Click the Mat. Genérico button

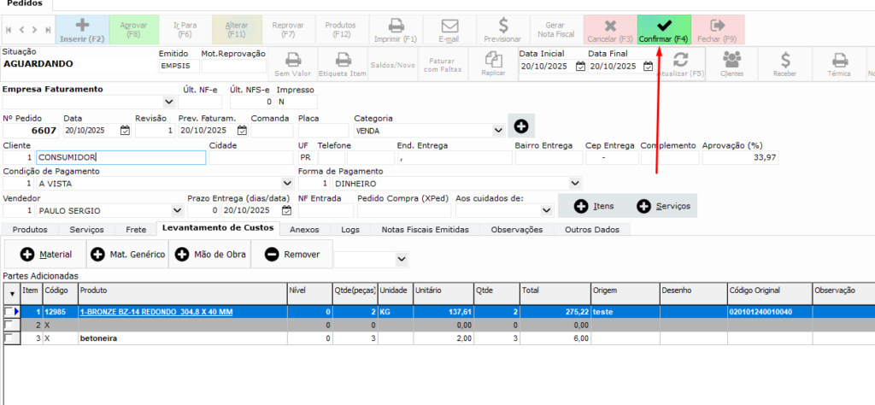click(x=128, y=255)
